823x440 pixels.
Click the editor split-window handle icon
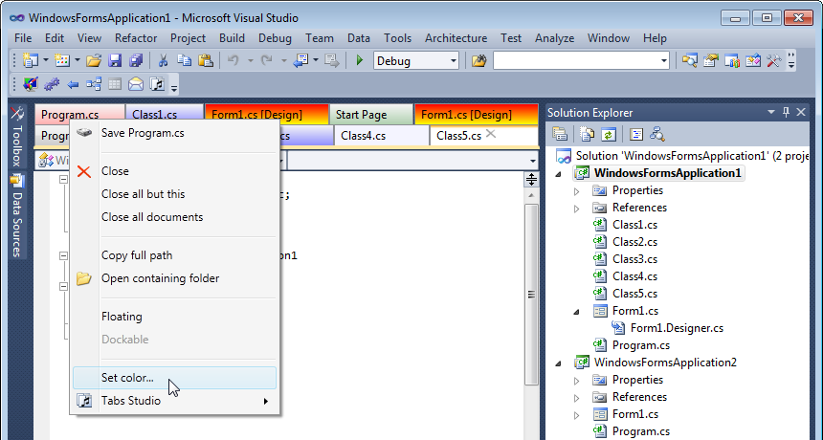coord(531,180)
